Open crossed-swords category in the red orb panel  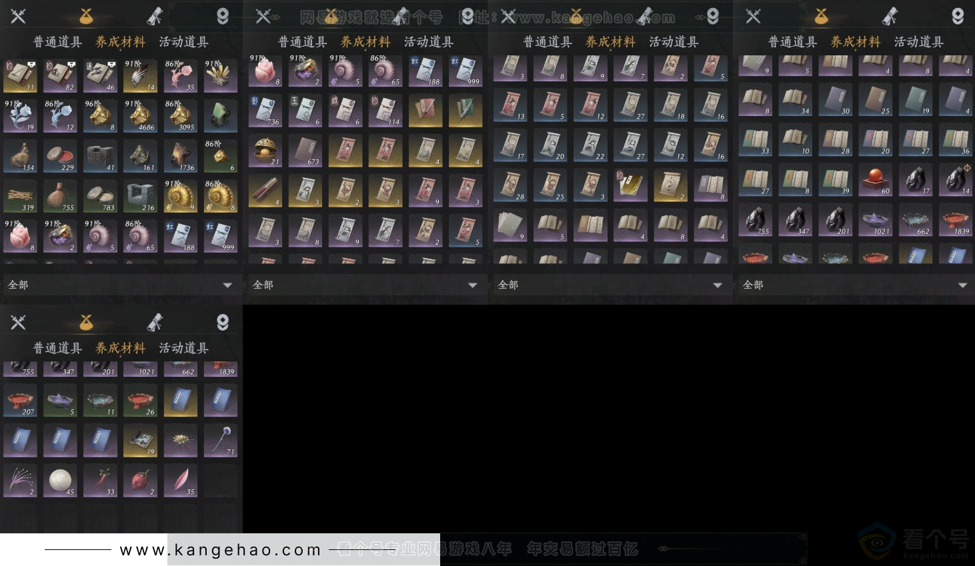[753, 16]
